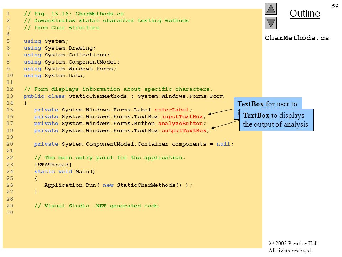Click 'Demonstrates static character testing methods' comment

pyautogui.click(x=107, y=21)
